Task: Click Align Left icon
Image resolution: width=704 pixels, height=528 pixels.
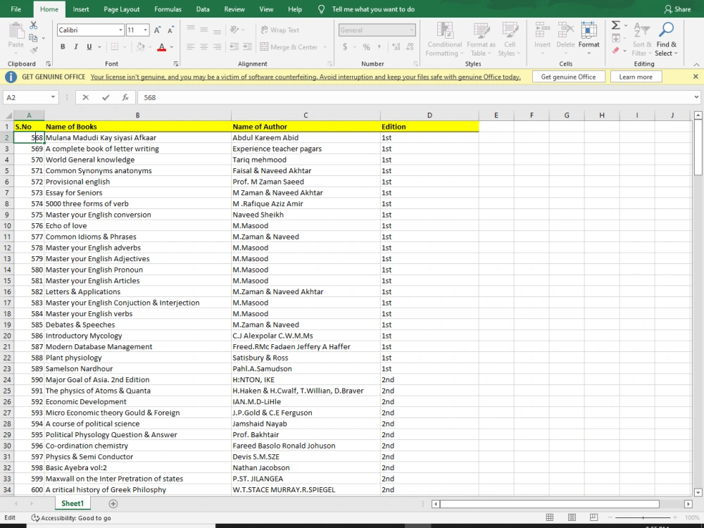Action: pyautogui.click(x=191, y=46)
